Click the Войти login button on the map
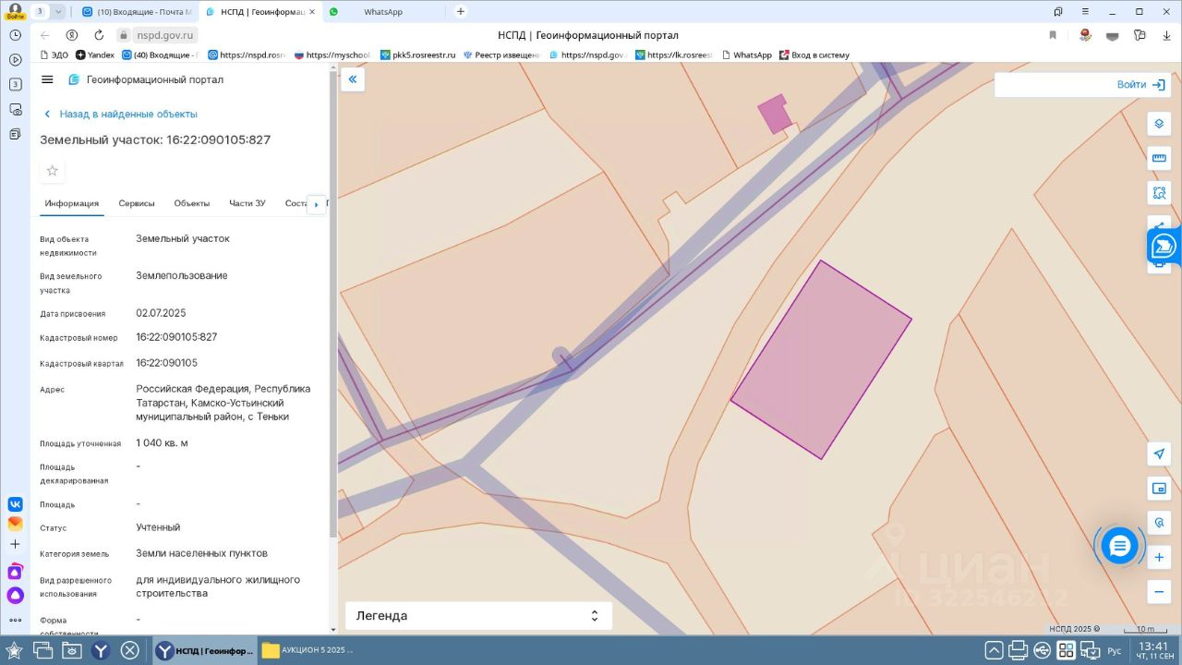The height and width of the screenshot is (665, 1182). click(x=1140, y=84)
